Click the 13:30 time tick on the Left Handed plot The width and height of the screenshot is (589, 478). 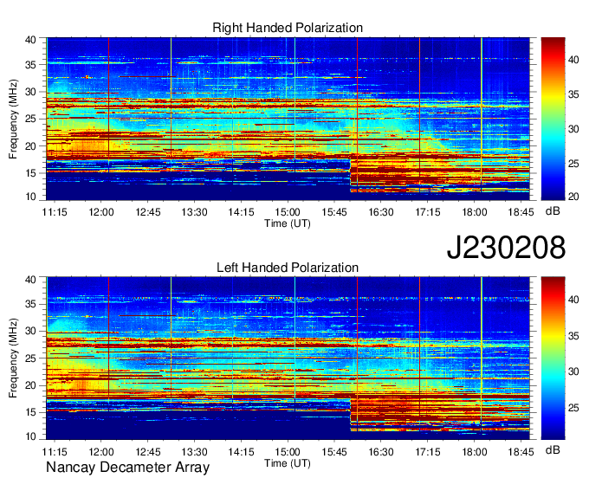(x=195, y=452)
